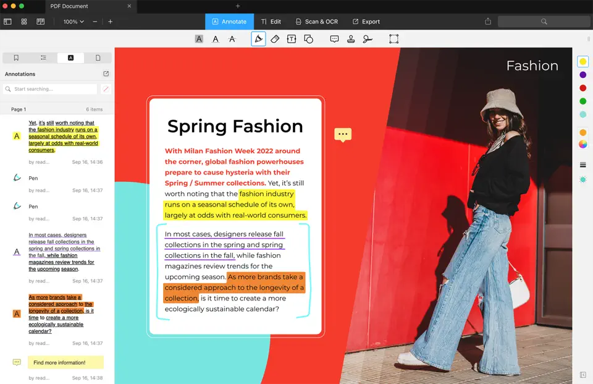The height and width of the screenshot is (384, 593).
Task: Choose the text box tool
Action: tap(291, 39)
